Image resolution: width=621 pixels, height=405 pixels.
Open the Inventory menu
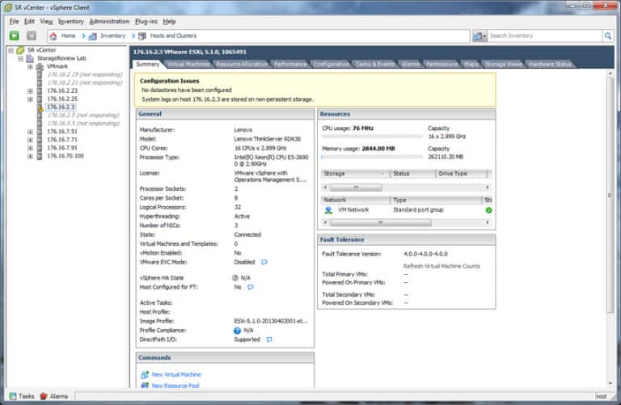pyautogui.click(x=71, y=21)
